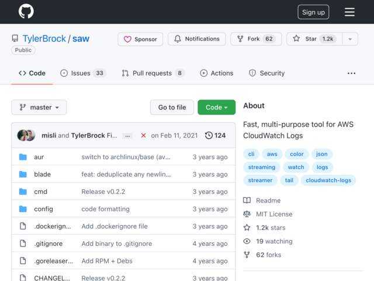374x281 pixels.
Task: Click the color topic tag
Action: tap(297, 154)
